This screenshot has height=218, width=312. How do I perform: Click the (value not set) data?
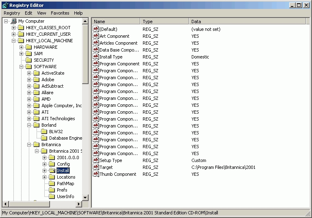click(x=206, y=29)
